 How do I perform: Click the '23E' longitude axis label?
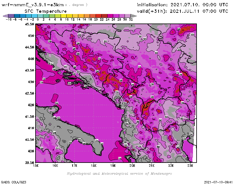(190, 166)
